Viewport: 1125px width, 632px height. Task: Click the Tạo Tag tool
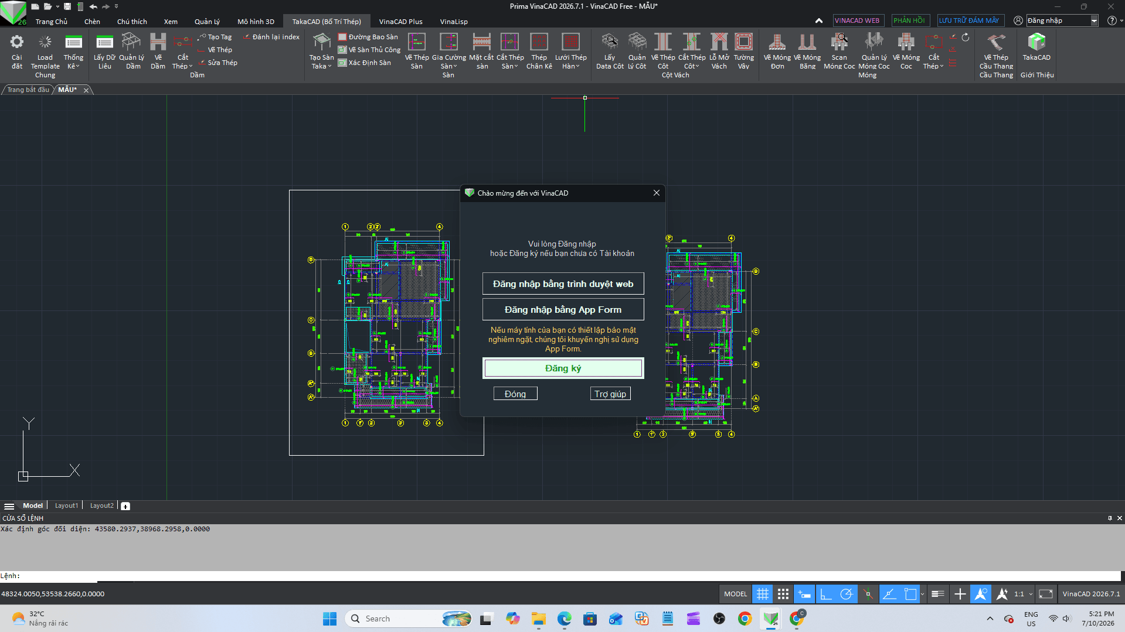tap(216, 37)
